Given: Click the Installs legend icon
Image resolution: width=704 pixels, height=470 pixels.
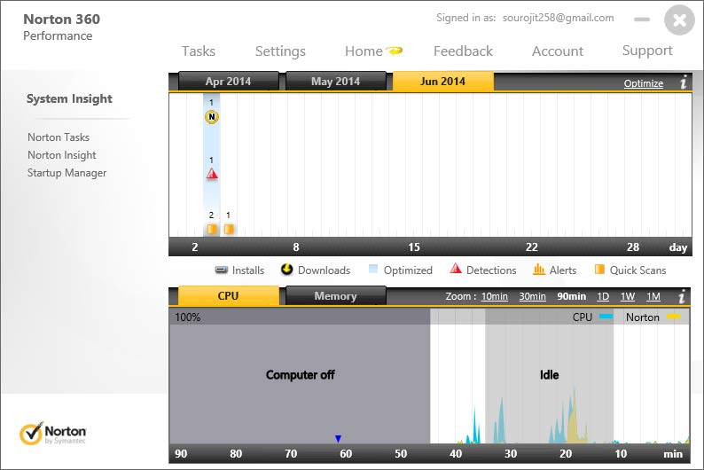Looking at the screenshot, I should [222, 270].
